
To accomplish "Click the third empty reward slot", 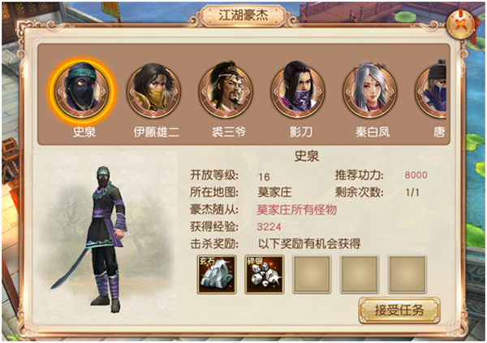I will coord(312,275).
